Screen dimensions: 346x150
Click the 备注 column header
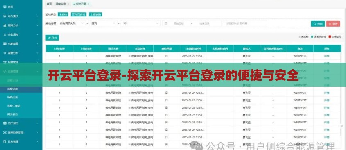(300, 49)
